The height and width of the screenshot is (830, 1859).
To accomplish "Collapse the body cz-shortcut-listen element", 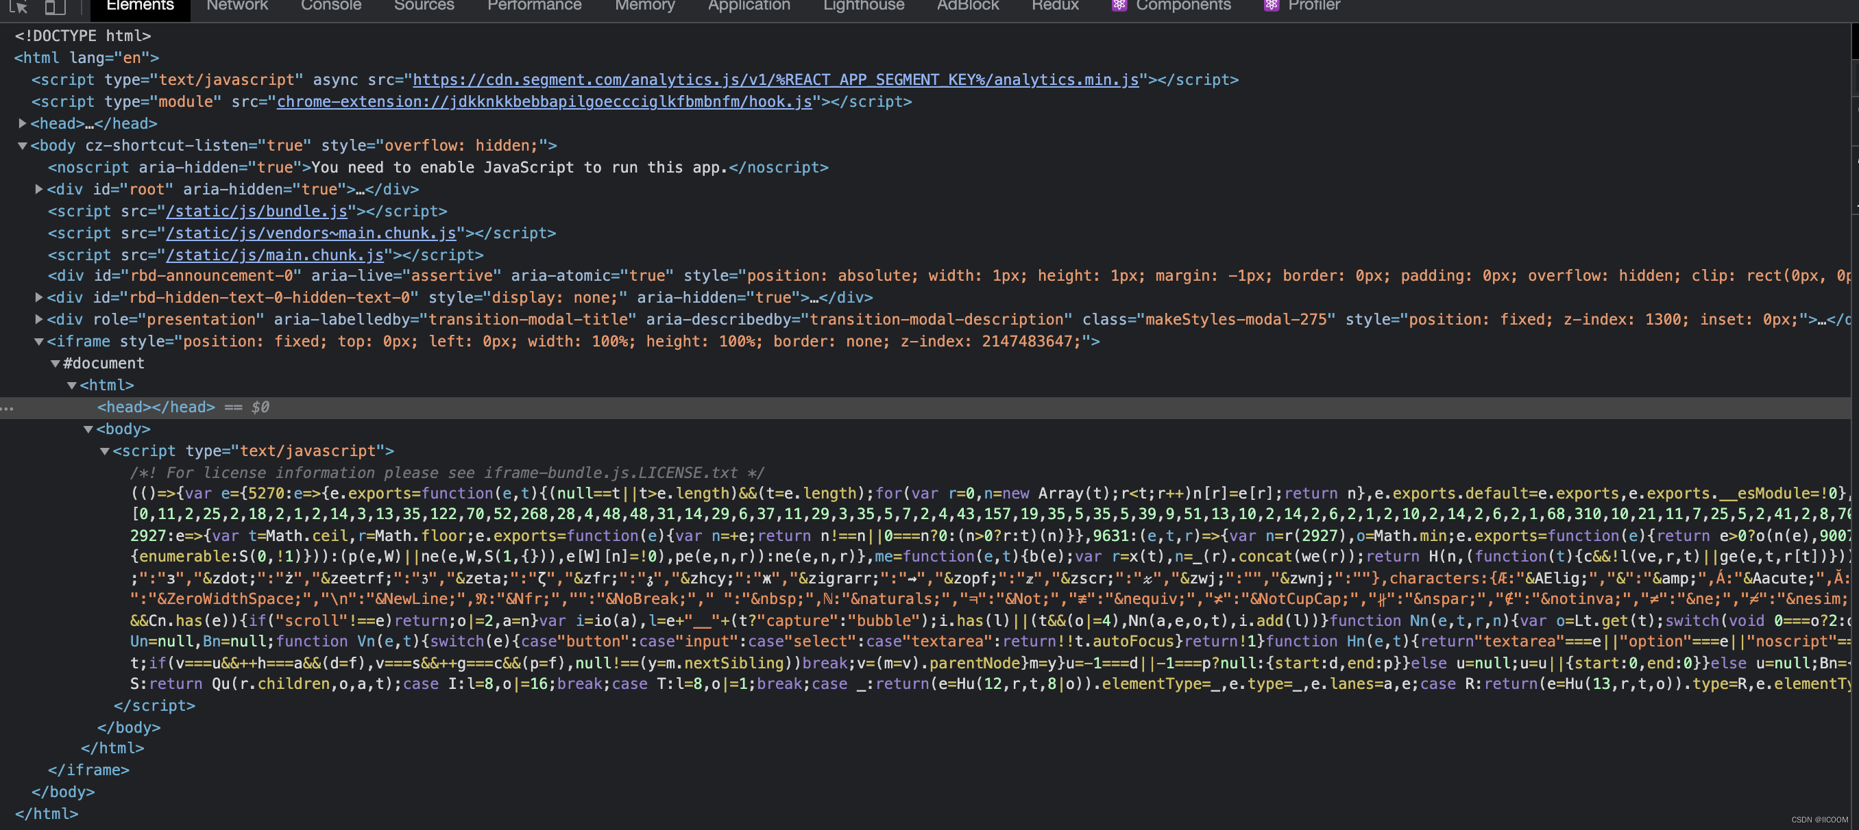I will point(23,146).
